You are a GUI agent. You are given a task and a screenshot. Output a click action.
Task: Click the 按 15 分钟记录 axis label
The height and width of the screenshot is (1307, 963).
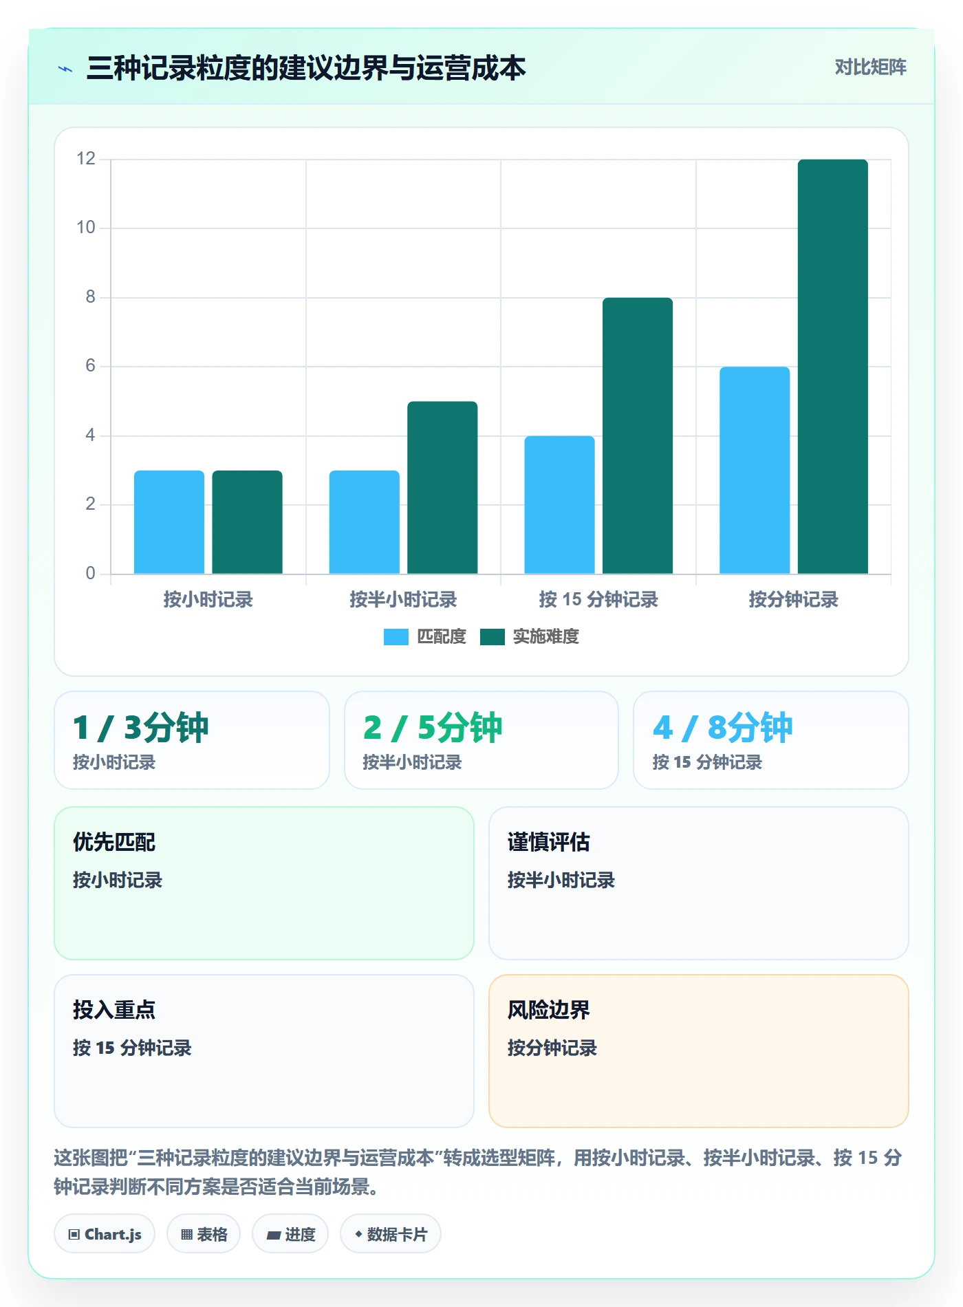click(x=598, y=600)
